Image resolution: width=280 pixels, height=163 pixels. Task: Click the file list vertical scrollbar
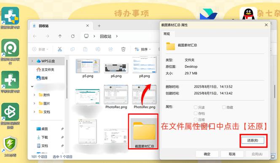(275, 91)
